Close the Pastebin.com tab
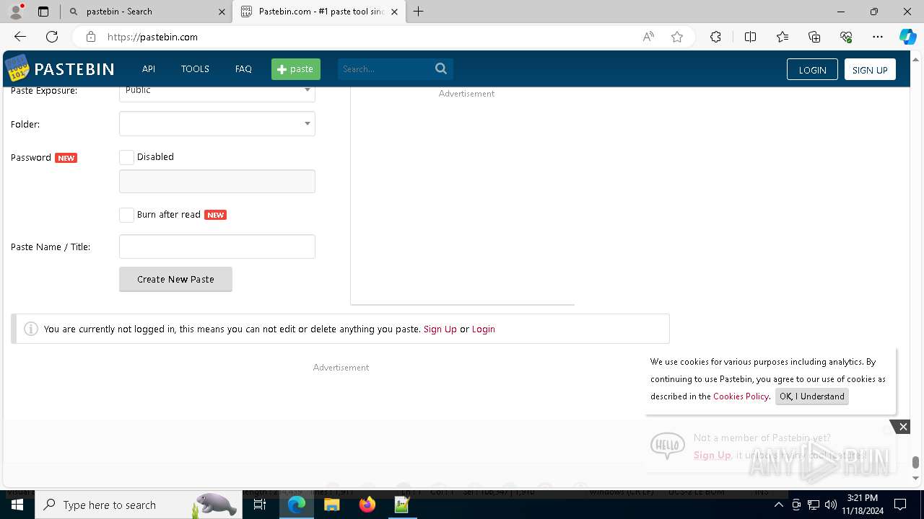This screenshot has height=519, width=924. [x=394, y=12]
